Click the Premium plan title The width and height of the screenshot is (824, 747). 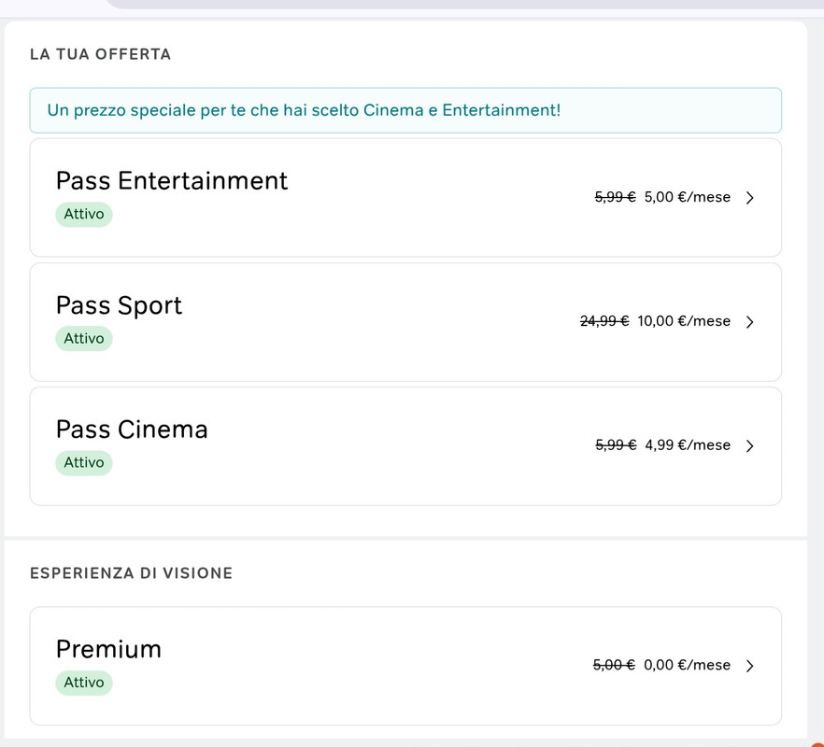(108, 649)
